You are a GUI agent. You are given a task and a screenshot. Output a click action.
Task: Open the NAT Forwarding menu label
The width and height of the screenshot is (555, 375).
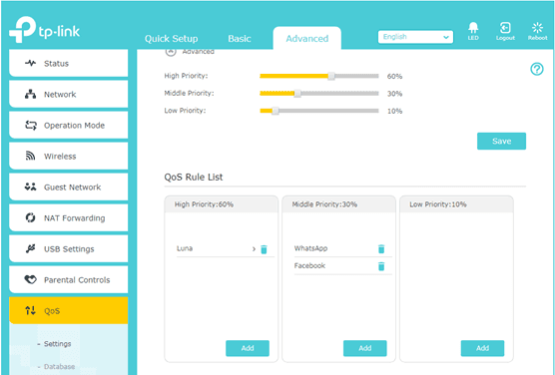click(x=74, y=218)
